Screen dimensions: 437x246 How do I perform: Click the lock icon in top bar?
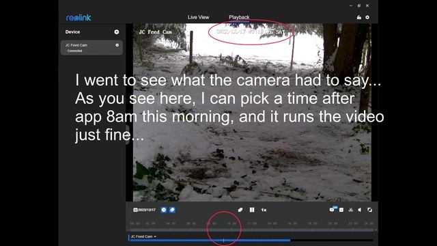(359, 17)
